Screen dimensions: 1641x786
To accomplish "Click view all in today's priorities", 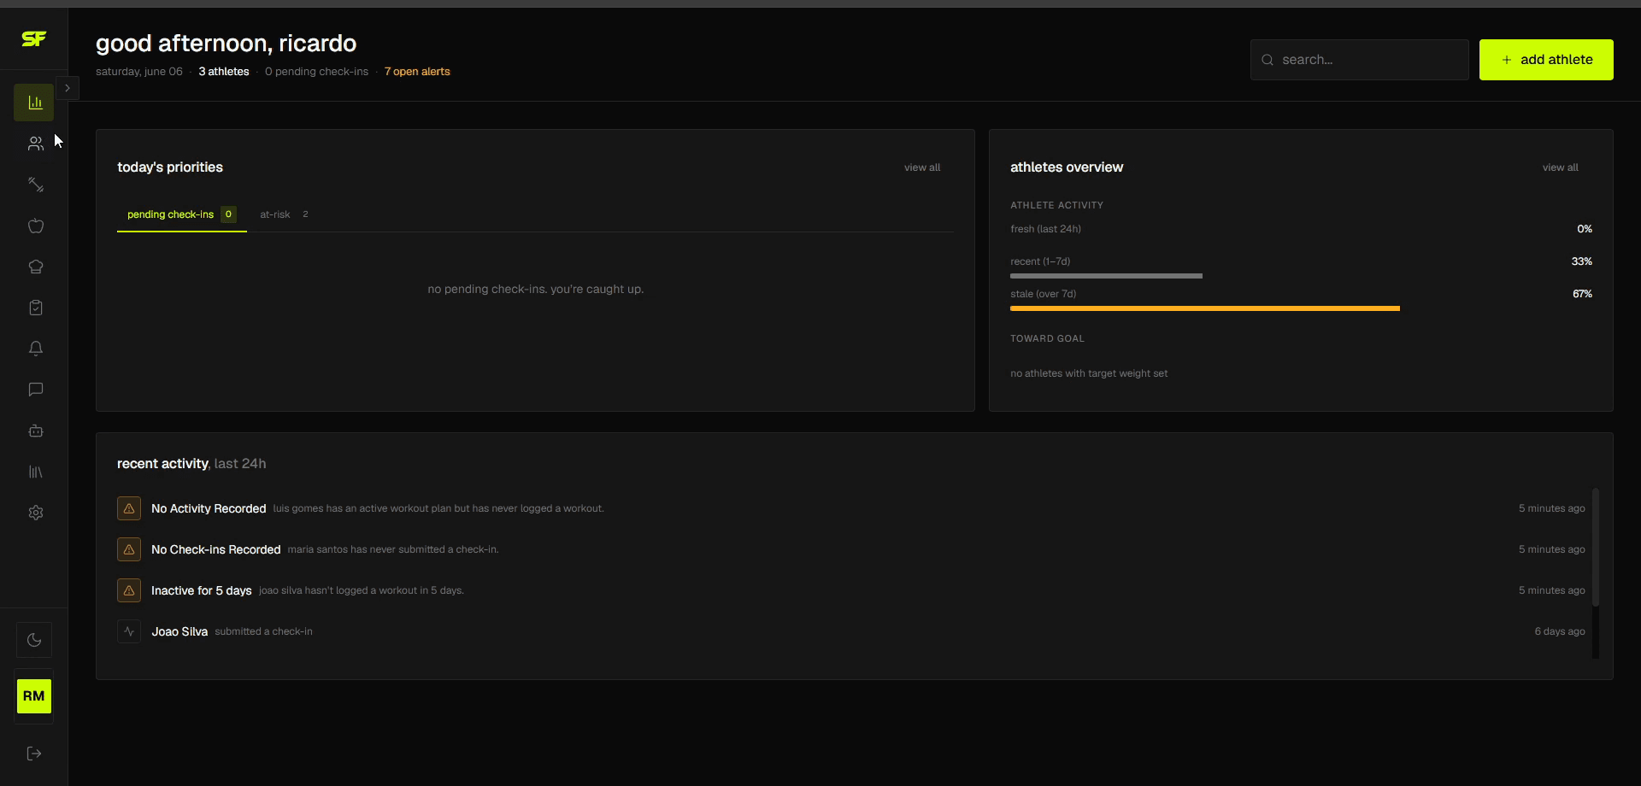I will click(922, 167).
